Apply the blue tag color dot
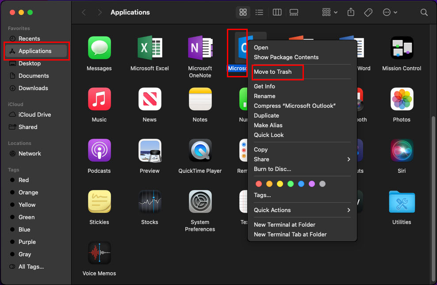The height and width of the screenshot is (285, 437). pos(301,184)
